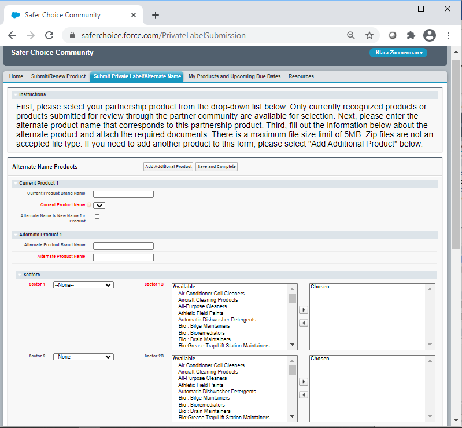Click Sector 2B remove left-arrow button
462x428 pixels.
coord(304,394)
